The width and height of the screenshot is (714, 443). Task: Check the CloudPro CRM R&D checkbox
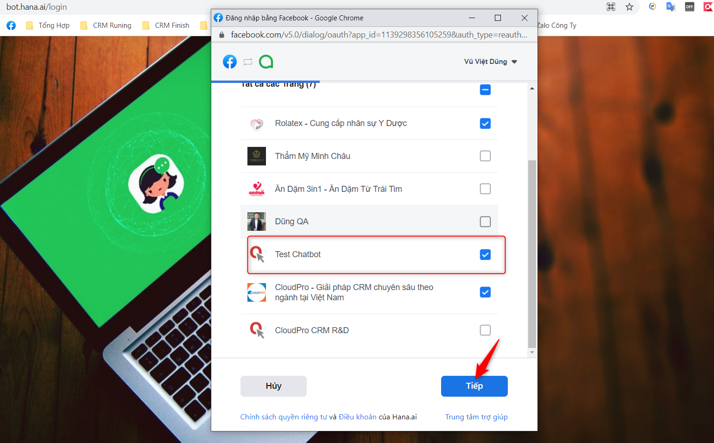(x=485, y=330)
